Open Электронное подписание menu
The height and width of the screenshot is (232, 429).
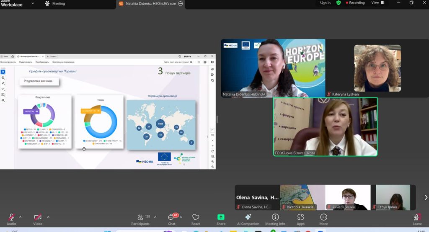point(63,62)
